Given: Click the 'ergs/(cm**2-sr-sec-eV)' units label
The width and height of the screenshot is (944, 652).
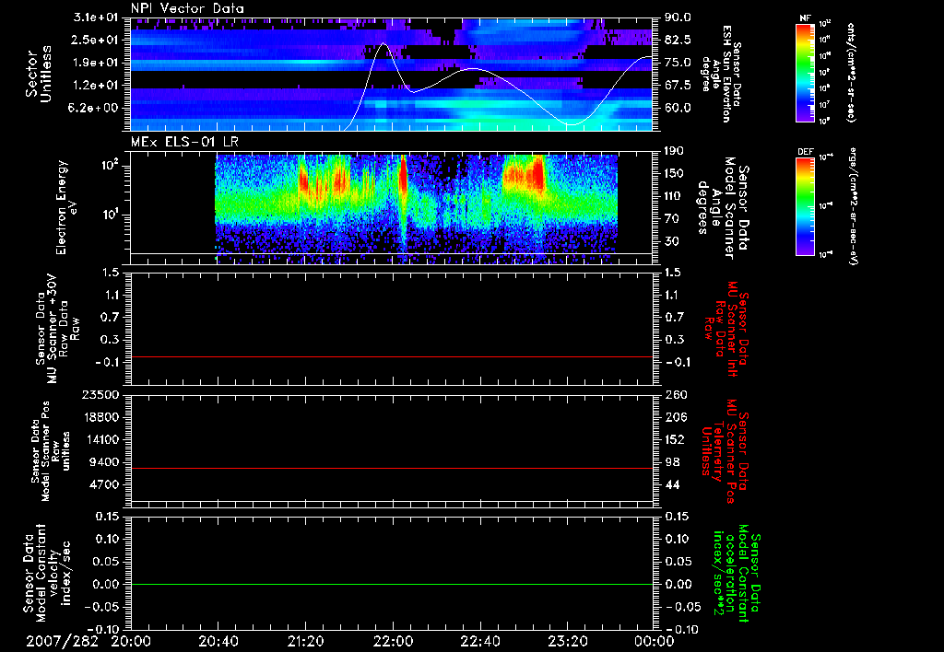Looking at the screenshot, I should pos(853,206).
